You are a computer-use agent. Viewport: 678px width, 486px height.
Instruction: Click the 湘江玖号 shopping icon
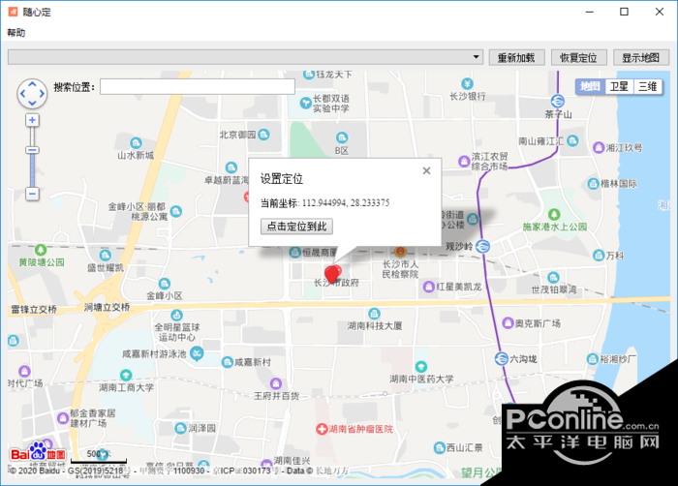[x=599, y=147]
